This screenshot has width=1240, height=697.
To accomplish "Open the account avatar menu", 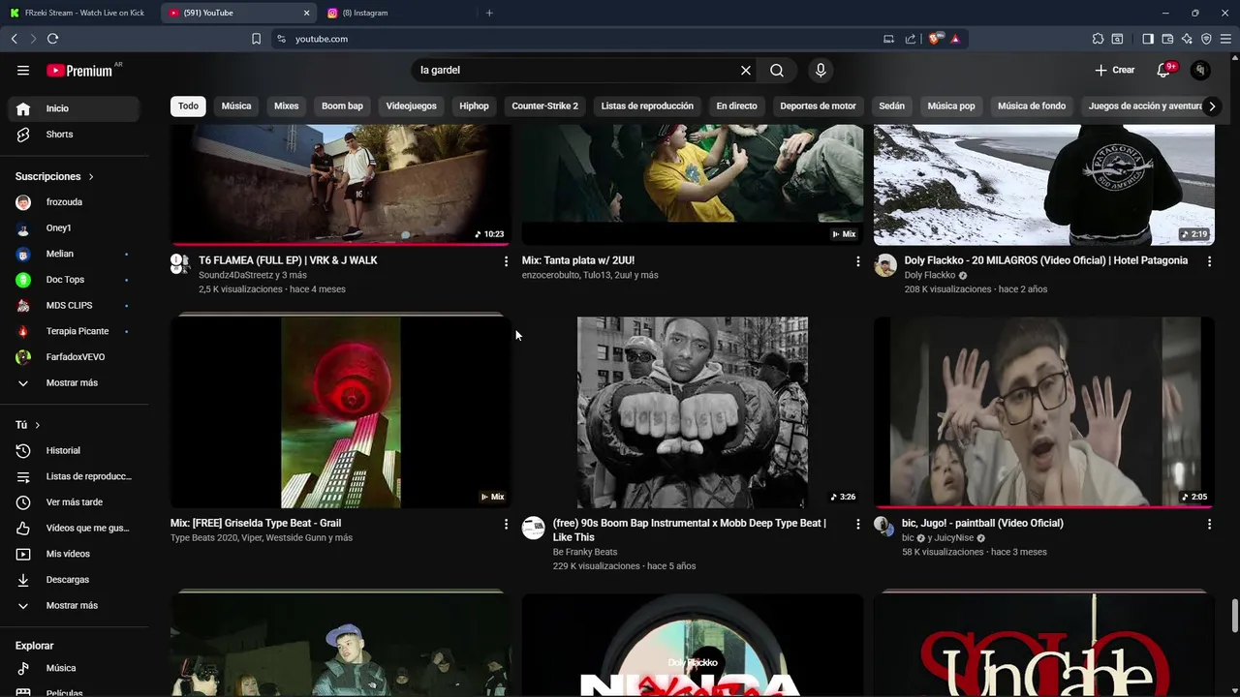I will point(1200,70).
